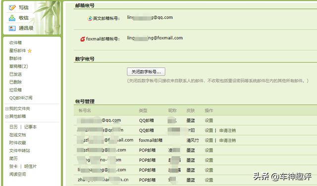317x186 pixels.
Task: Open QQ邮件订阅 subscriptions
Action: [x=21, y=98]
